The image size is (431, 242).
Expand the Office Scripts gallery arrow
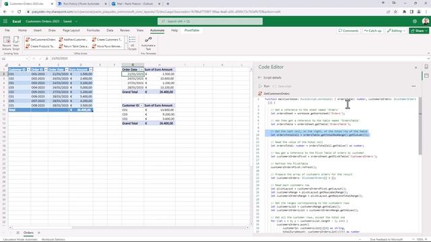(x=126, y=43)
